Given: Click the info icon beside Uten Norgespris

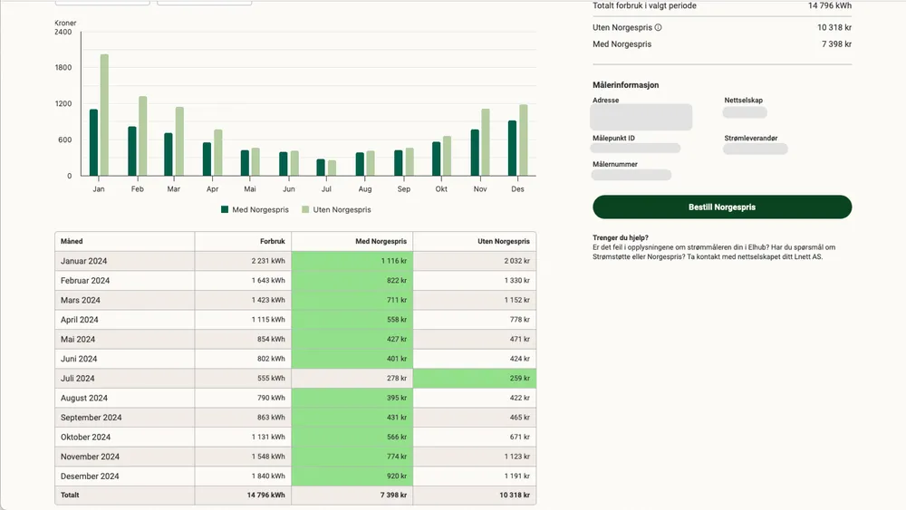Looking at the screenshot, I should pos(658,27).
